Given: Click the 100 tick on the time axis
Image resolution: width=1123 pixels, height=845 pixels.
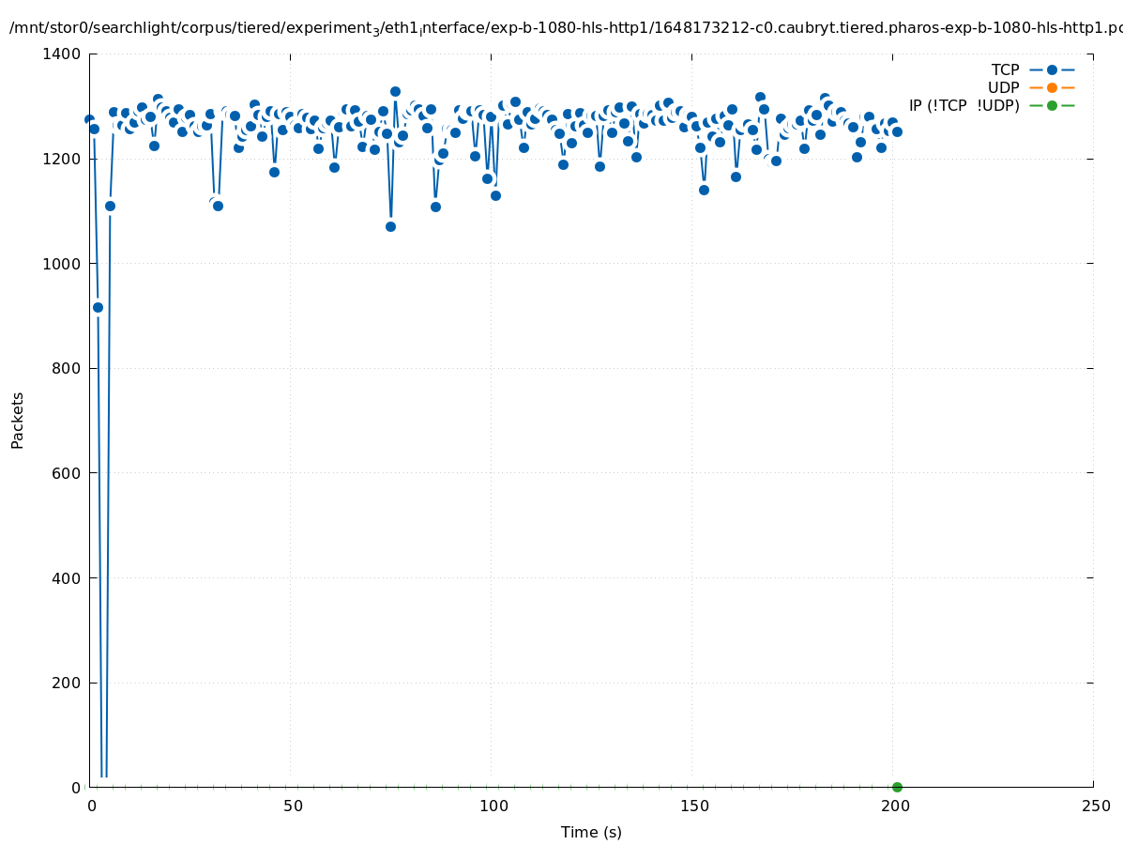Looking at the screenshot, I should (x=493, y=806).
